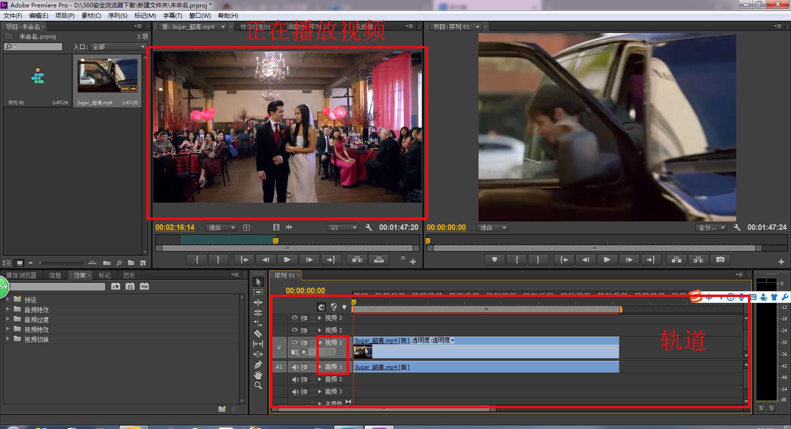Expand the 视频 3 track

coord(320,318)
